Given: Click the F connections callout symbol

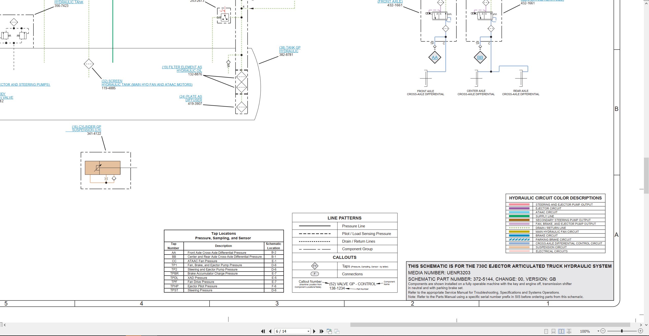Looking at the screenshot, I should [x=315, y=274].
